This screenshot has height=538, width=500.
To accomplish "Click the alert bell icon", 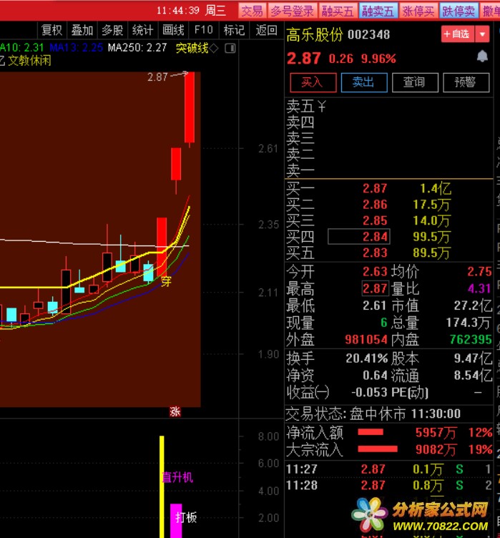I will (482, 57).
